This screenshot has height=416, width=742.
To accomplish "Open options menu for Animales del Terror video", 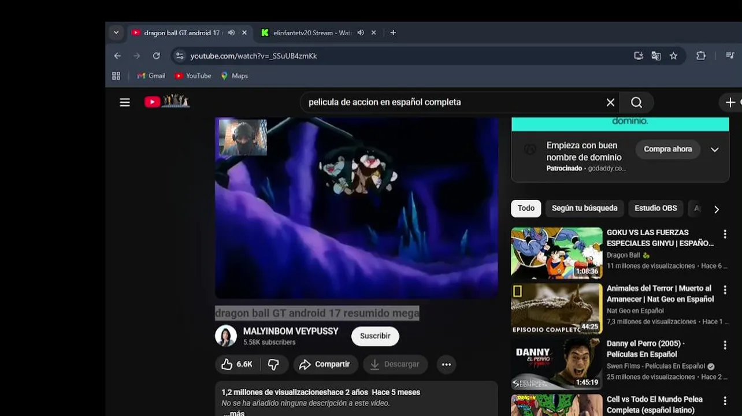I will point(725,289).
